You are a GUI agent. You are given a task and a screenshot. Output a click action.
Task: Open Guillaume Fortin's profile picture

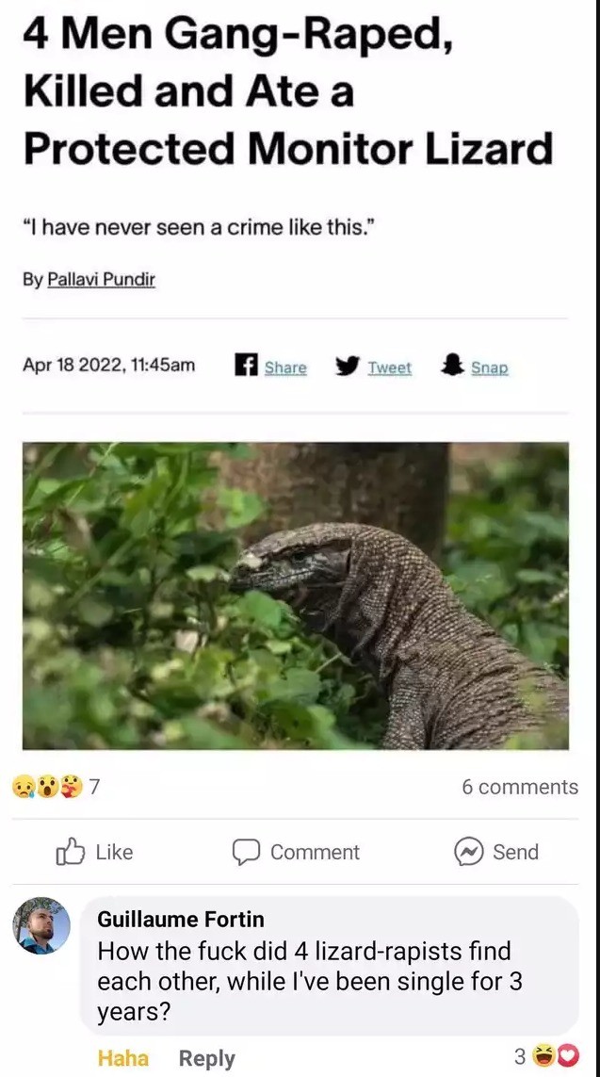pos(41,925)
